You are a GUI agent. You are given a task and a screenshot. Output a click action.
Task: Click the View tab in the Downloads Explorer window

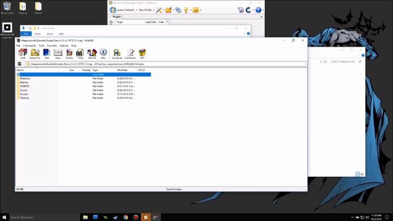pos(61,34)
